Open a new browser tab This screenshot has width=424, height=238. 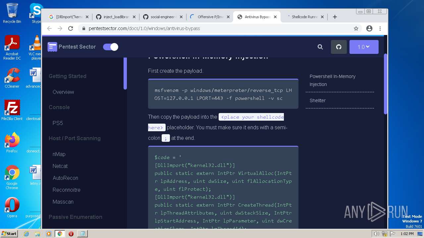click(x=335, y=17)
